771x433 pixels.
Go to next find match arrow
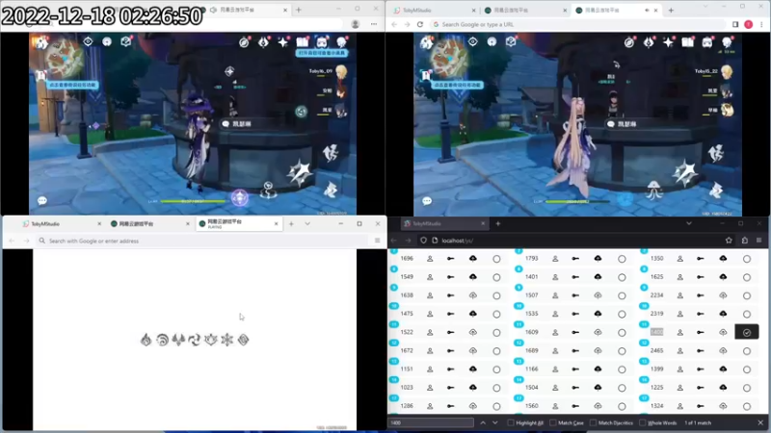494,422
